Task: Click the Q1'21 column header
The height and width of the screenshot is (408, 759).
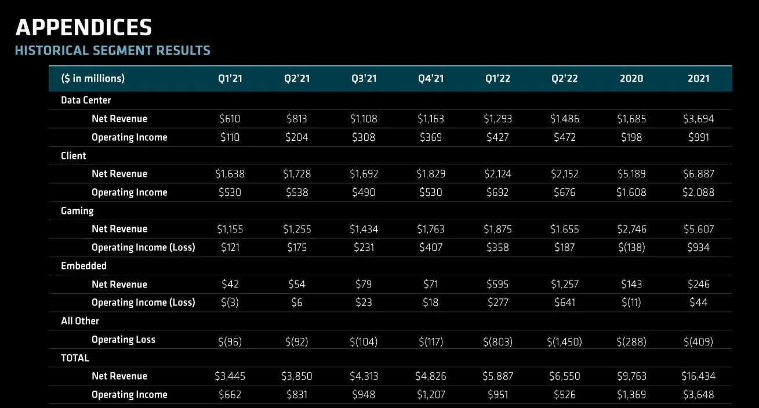Action: pyautogui.click(x=230, y=79)
